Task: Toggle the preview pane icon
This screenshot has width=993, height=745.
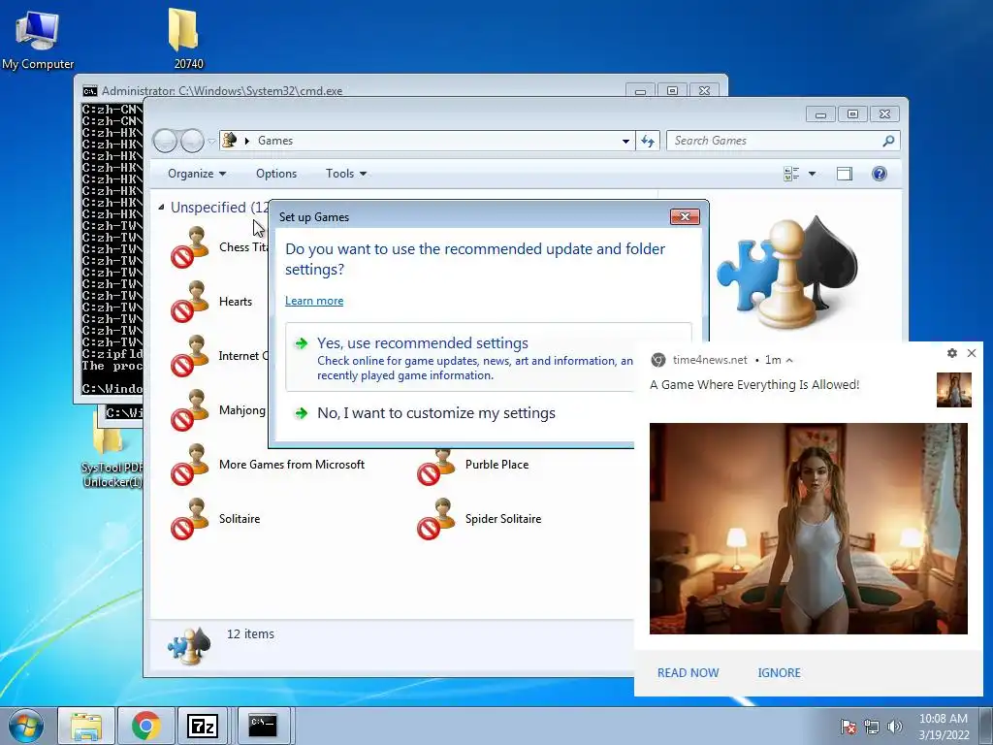Action: coord(845,174)
